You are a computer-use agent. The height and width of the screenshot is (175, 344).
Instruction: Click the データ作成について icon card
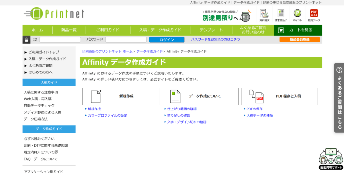[200, 96]
